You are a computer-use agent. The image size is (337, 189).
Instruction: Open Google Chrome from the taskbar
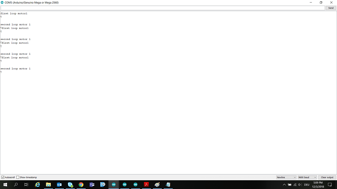[x=81, y=184]
